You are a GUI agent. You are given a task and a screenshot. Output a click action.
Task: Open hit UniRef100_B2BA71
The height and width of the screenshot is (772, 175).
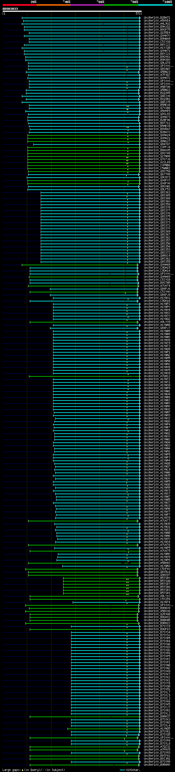pyautogui.click(x=157, y=18)
